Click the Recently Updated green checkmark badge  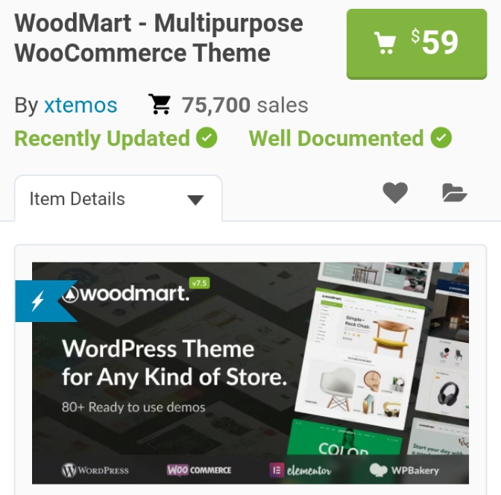[x=207, y=138]
